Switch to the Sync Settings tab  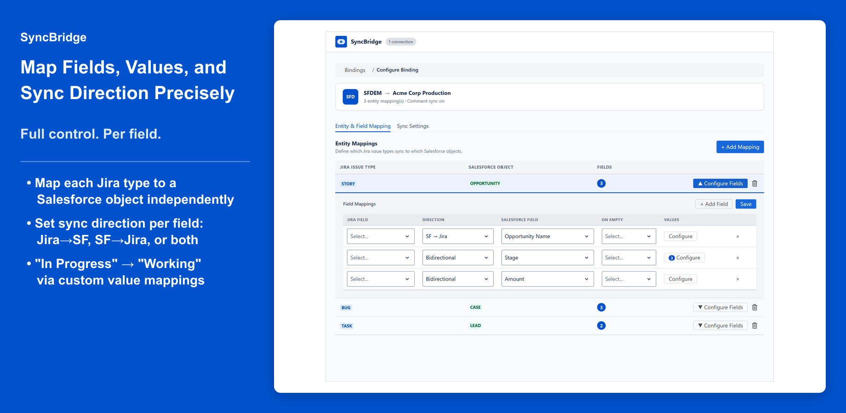[412, 126]
